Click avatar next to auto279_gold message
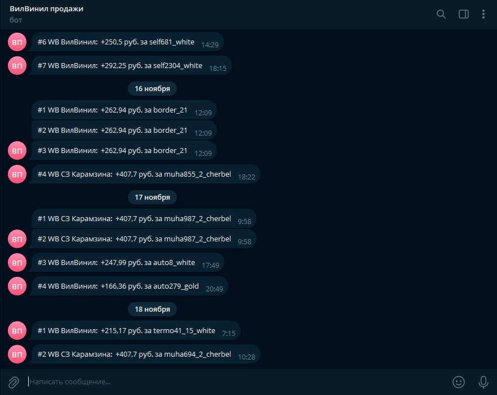This screenshot has width=497, height=395. [17, 286]
